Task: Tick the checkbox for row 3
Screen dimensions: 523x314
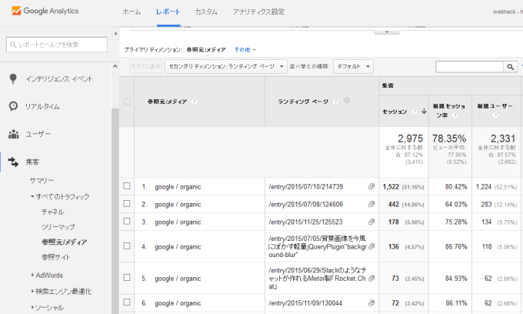Action: [127, 222]
